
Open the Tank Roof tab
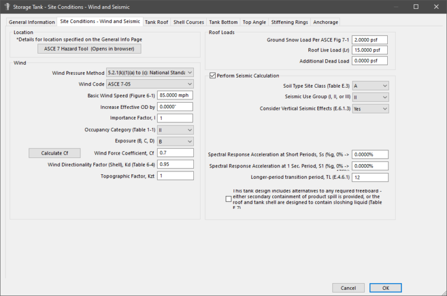pyautogui.click(x=156, y=22)
